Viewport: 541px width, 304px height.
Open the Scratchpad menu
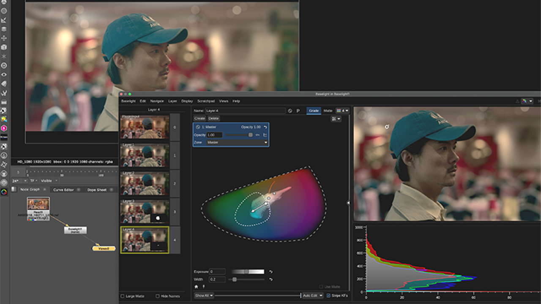tap(207, 101)
